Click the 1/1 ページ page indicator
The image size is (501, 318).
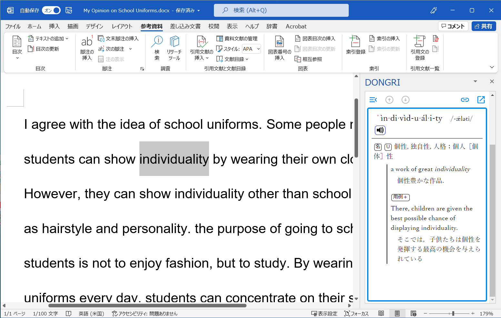pos(15,313)
